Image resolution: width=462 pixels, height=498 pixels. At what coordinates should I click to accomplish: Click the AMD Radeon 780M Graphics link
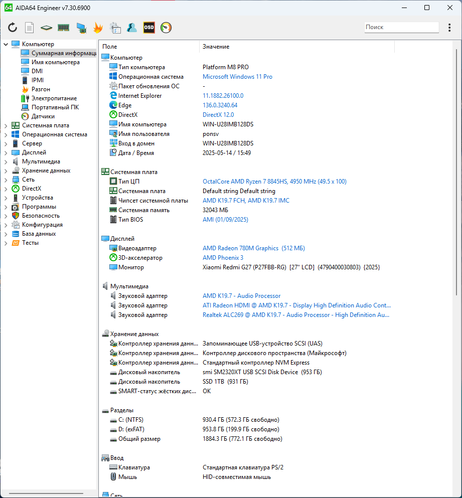(240, 248)
